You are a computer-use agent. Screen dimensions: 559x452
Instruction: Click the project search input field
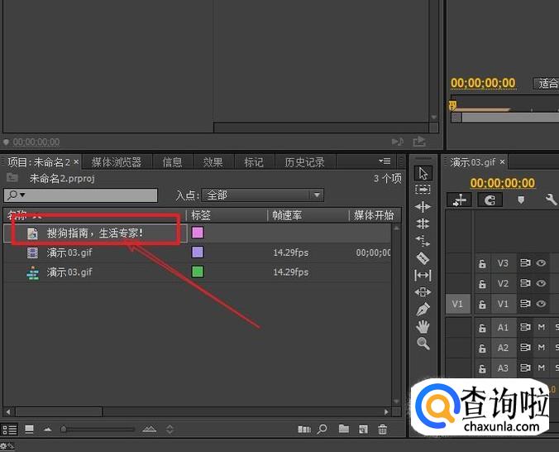tap(80, 195)
